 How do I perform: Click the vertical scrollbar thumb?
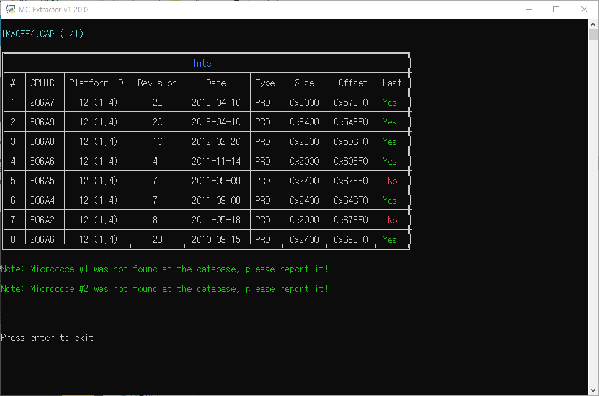coord(593,35)
